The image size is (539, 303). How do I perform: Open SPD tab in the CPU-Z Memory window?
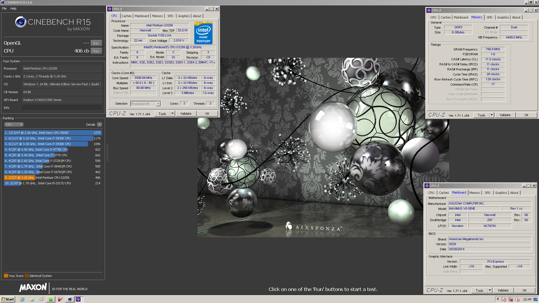coord(489,17)
